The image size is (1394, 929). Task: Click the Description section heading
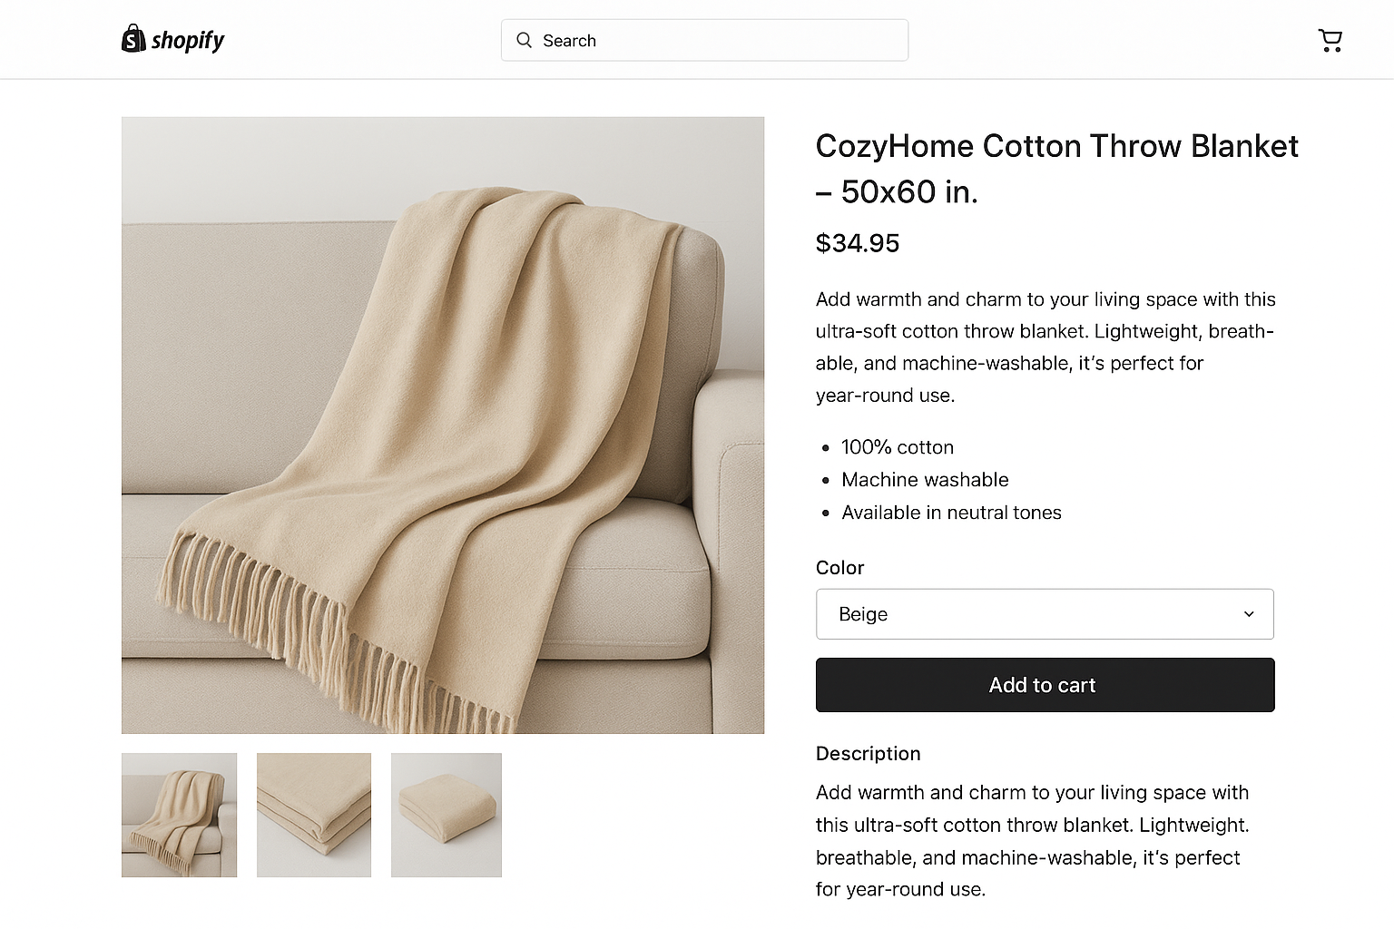868,754
